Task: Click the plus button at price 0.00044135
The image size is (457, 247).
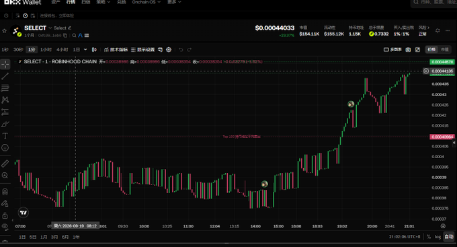Action: pos(426,71)
